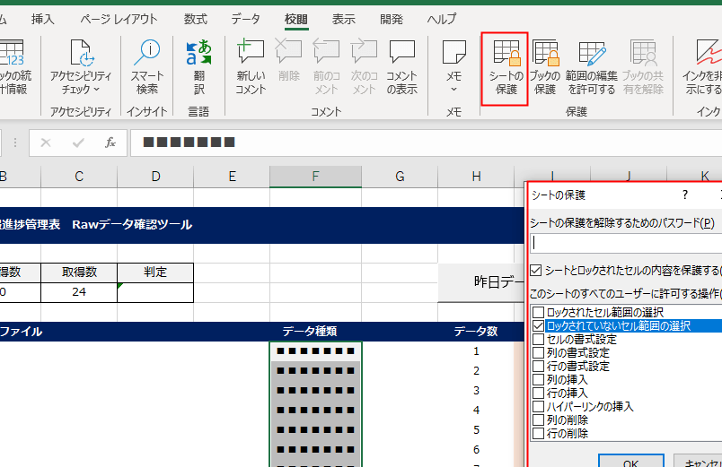Open Smart Lookup search
Viewport: 722px width, 467px height.
pos(147,67)
